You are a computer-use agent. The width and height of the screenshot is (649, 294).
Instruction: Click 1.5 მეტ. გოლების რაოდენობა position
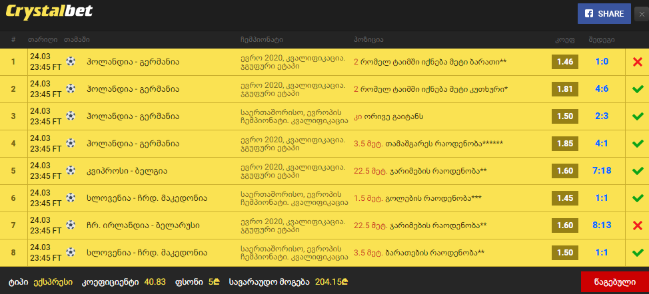tap(418, 198)
